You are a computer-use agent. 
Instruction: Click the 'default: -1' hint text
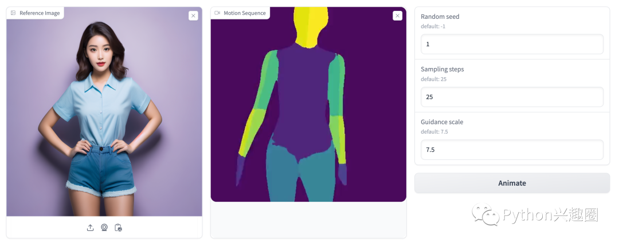pyautogui.click(x=433, y=26)
